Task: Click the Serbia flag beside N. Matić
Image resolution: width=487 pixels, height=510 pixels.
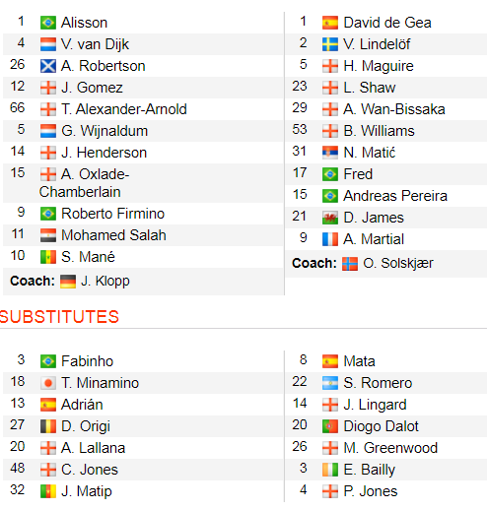Action: pyautogui.click(x=330, y=153)
